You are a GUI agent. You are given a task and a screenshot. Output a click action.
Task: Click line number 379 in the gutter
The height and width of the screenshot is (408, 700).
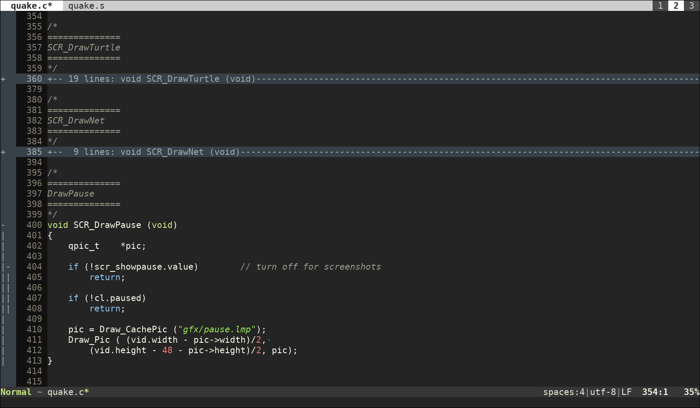tap(34, 89)
